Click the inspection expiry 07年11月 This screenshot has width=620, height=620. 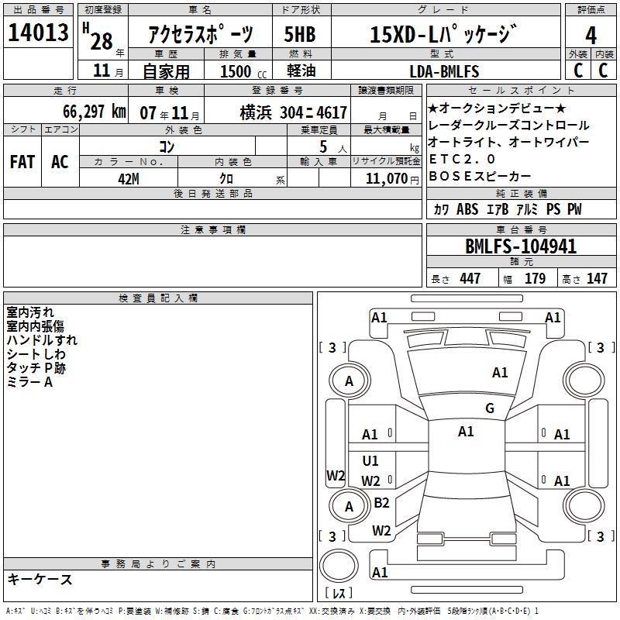coord(170,113)
